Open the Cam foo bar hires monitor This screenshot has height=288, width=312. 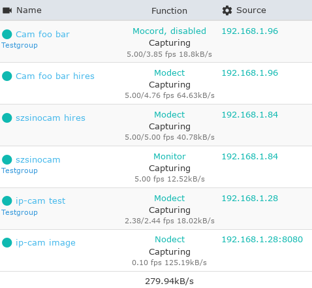(x=55, y=76)
